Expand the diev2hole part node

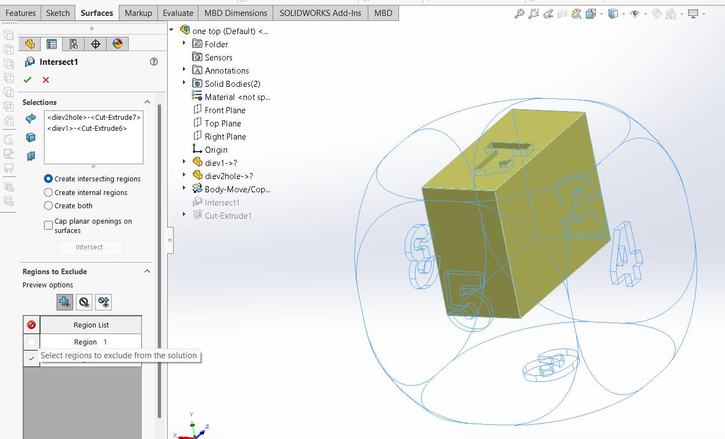[184, 175]
